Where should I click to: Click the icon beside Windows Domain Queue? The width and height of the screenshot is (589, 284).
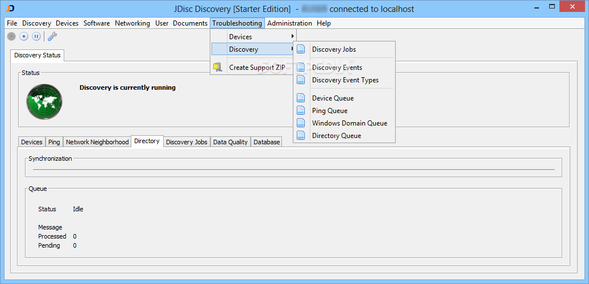301,123
